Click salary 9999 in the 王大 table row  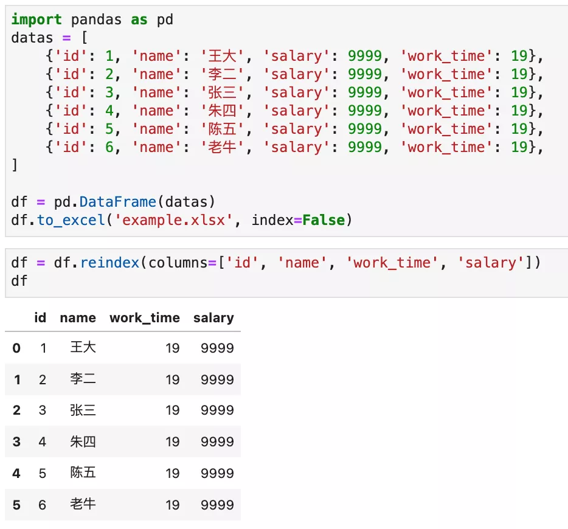tap(217, 348)
